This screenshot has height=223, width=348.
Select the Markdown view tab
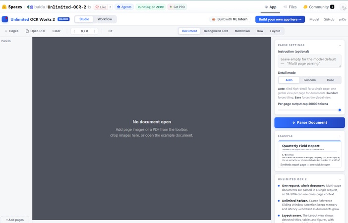[x=242, y=31]
